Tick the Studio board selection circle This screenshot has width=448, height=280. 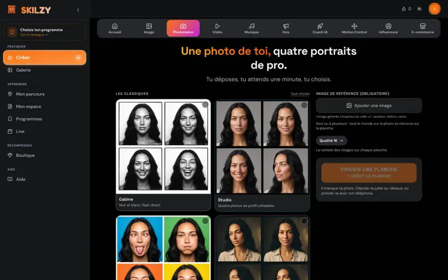coord(304,105)
